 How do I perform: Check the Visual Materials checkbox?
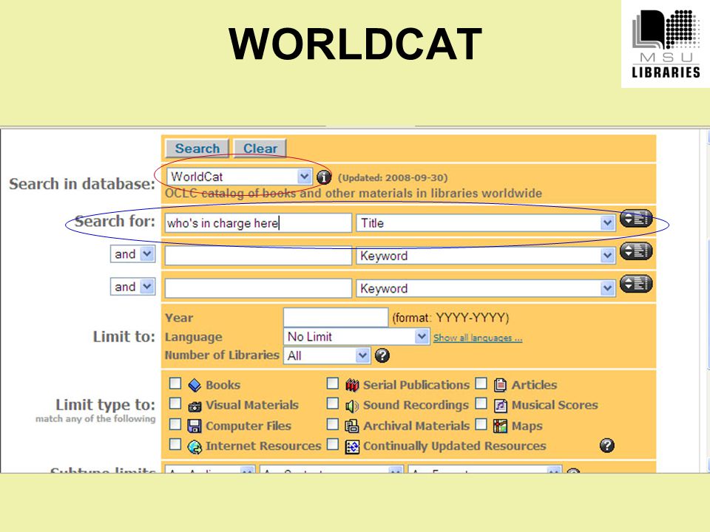(x=175, y=403)
